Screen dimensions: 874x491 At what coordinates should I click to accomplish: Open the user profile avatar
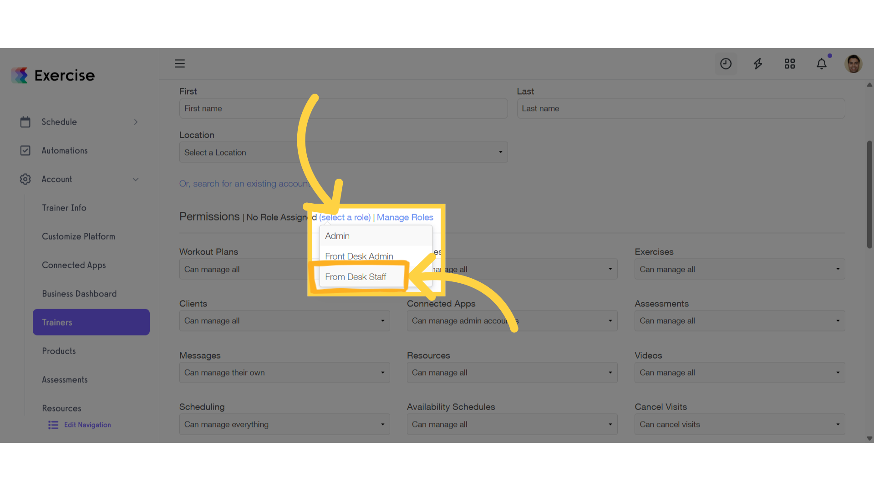pyautogui.click(x=854, y=64)
